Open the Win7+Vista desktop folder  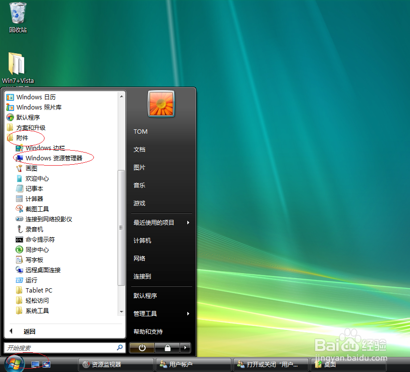18,68
